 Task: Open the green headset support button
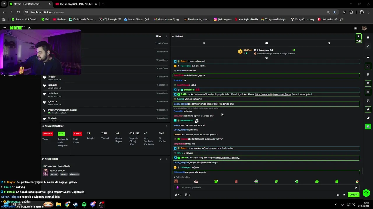366,193
